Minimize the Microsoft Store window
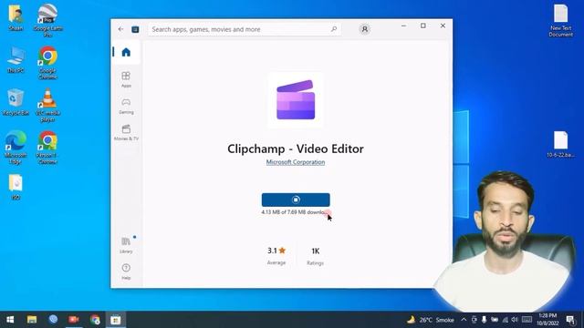584x328 pixels. [403, 26]
